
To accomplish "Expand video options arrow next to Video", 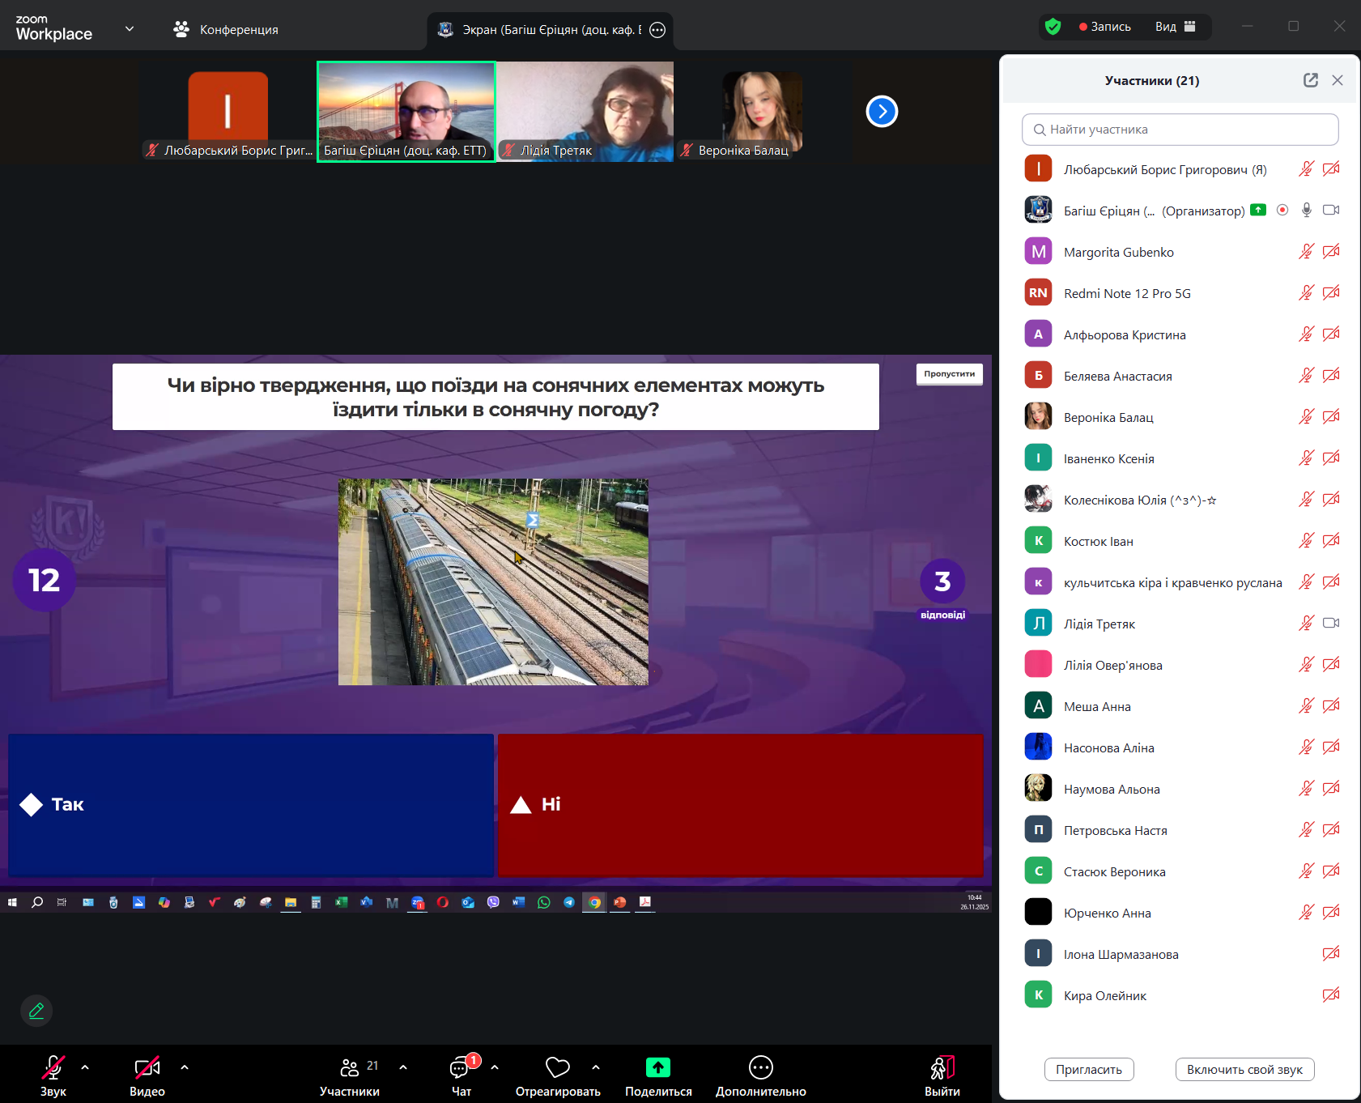I will pos(185,1067).
